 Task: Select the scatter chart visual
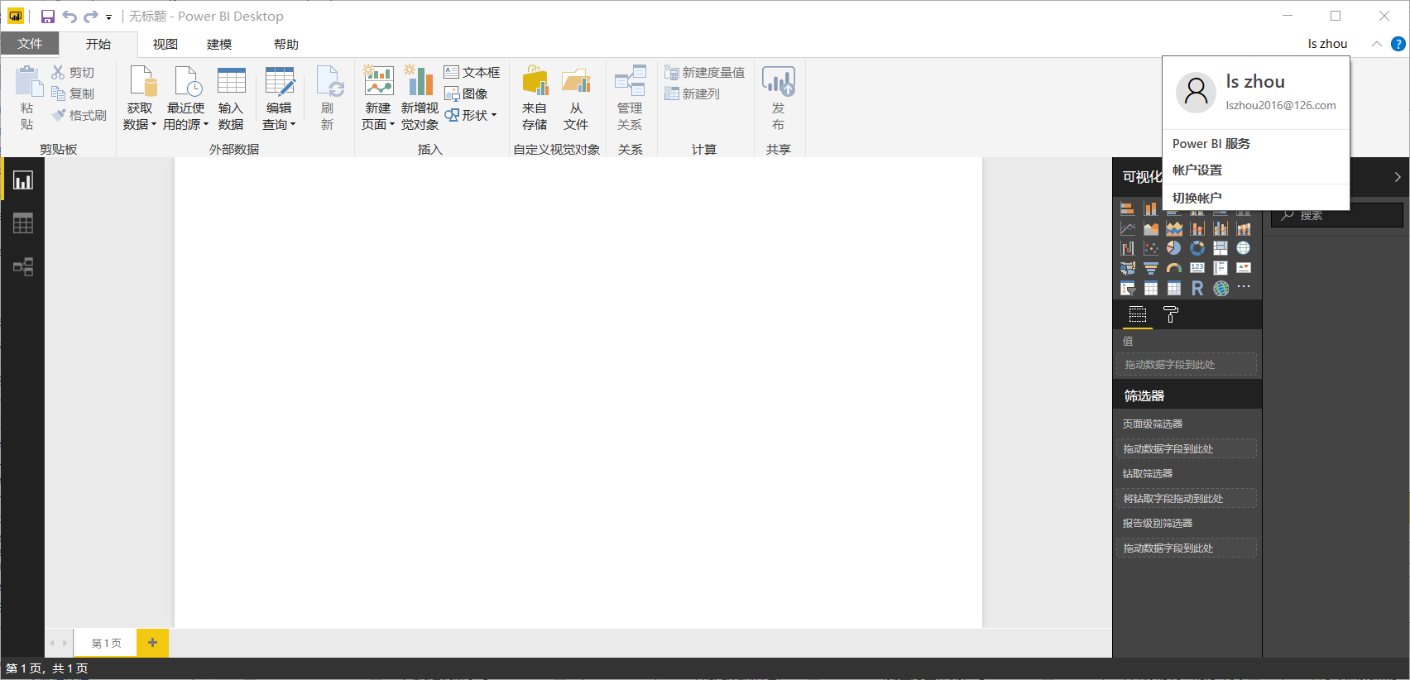(x=1151, y=248)
